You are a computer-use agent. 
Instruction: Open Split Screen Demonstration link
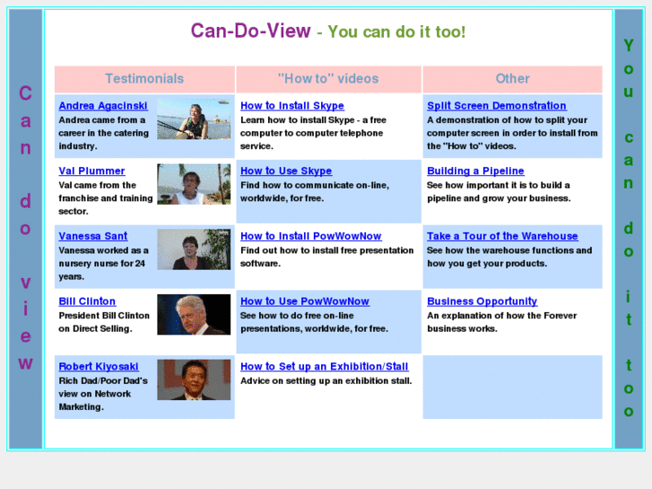coord(497,106)
